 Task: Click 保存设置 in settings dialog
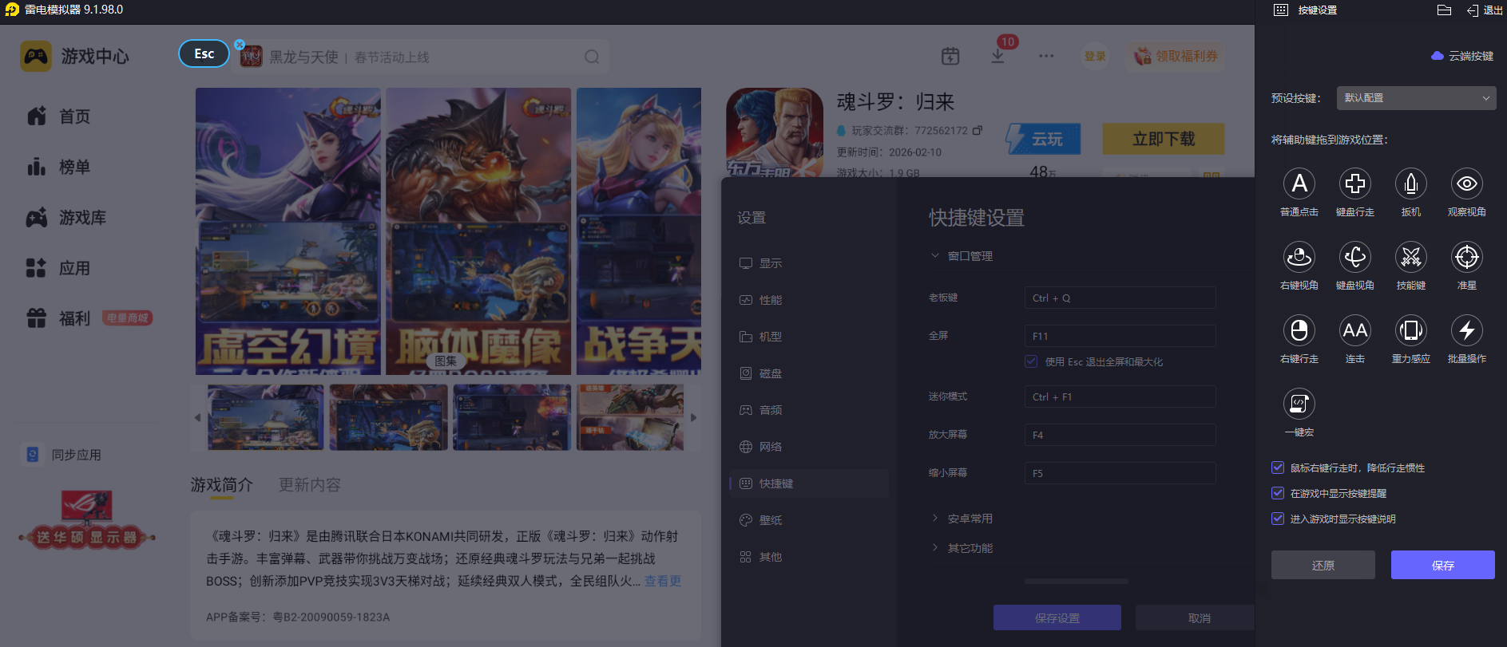pyautogui.click(x=1057, y=617)
